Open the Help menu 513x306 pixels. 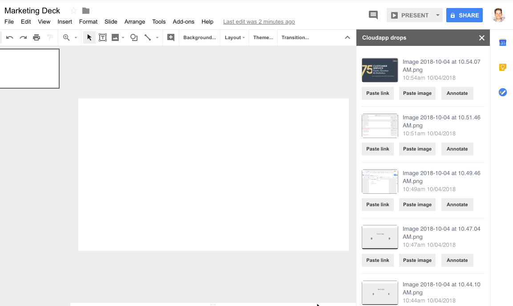tap(207, 22)
